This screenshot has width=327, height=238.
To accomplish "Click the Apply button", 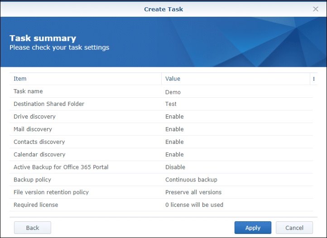I will pyautogui.click(x=253, y=228).
